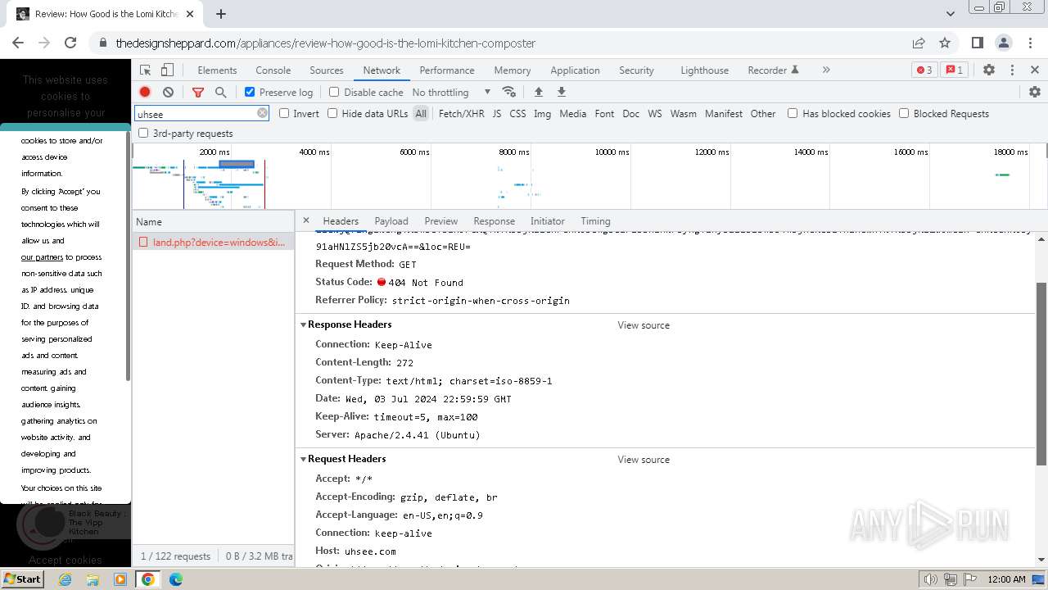Open Chrome tab search dropdown
The image size is (1048, 590).
(x=950, y=14)
